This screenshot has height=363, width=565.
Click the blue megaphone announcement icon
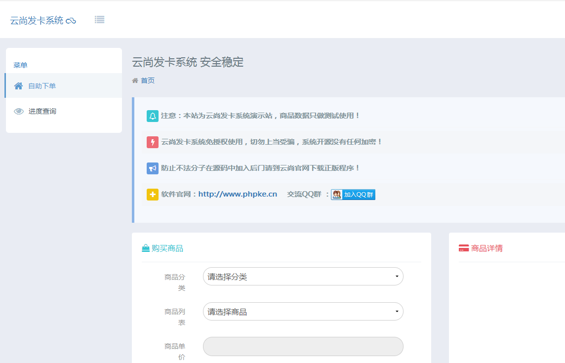153,168
